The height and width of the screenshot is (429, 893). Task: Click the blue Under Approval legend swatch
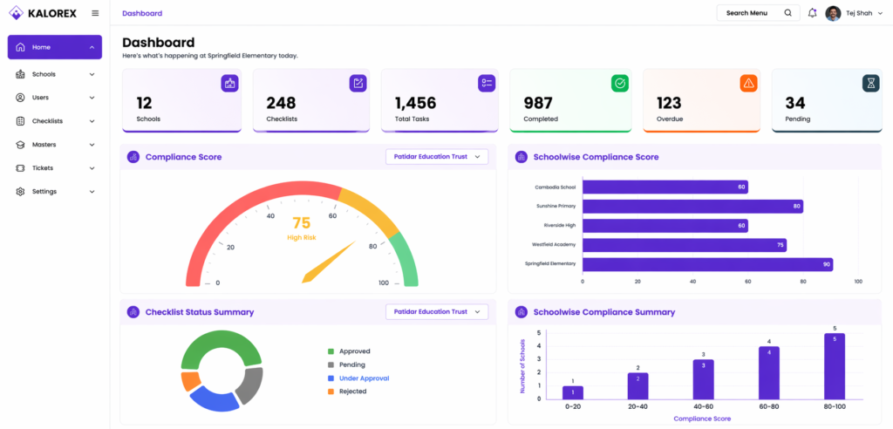[x=331, y=378]
